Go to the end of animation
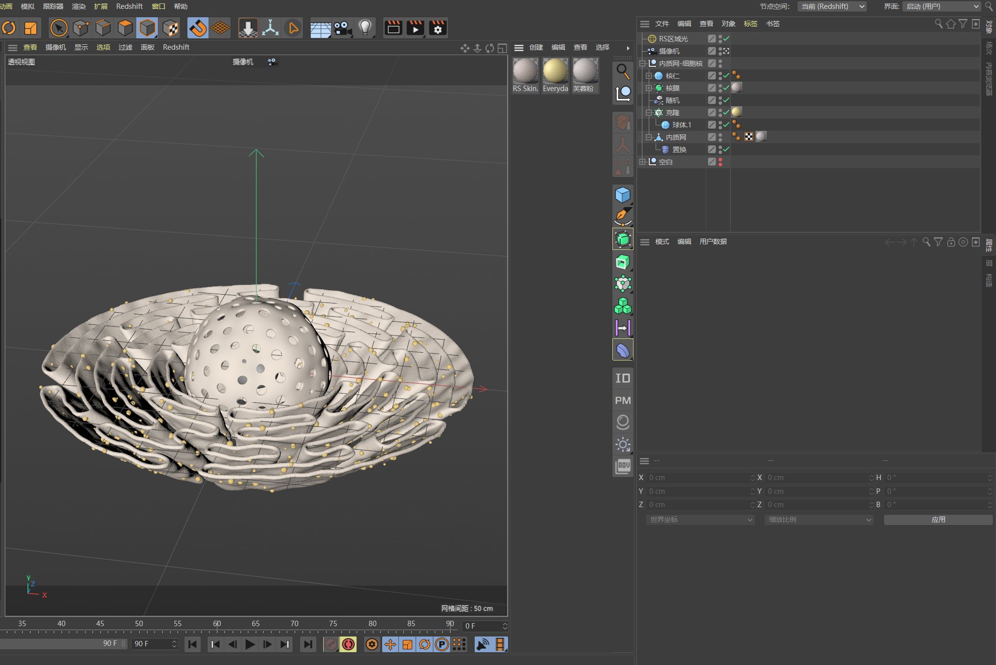 (x=308, y=644)
